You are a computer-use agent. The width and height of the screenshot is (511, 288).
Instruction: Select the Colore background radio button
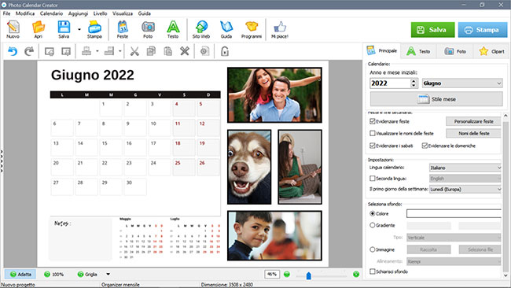[373, 213]
